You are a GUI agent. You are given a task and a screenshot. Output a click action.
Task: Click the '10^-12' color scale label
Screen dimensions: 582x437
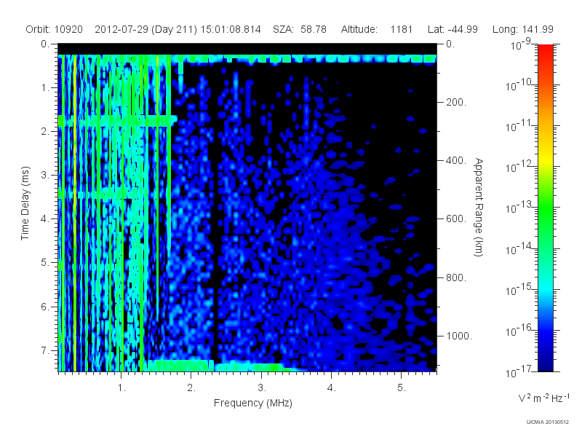click(519, 168)
